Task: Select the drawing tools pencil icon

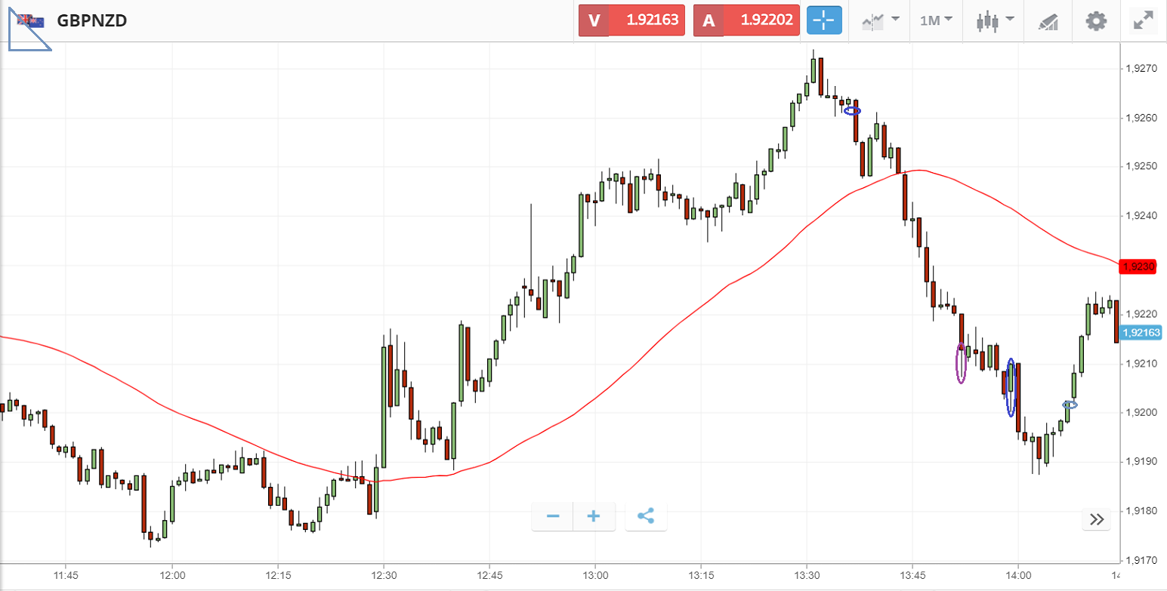Action: tap(1048, 20)
